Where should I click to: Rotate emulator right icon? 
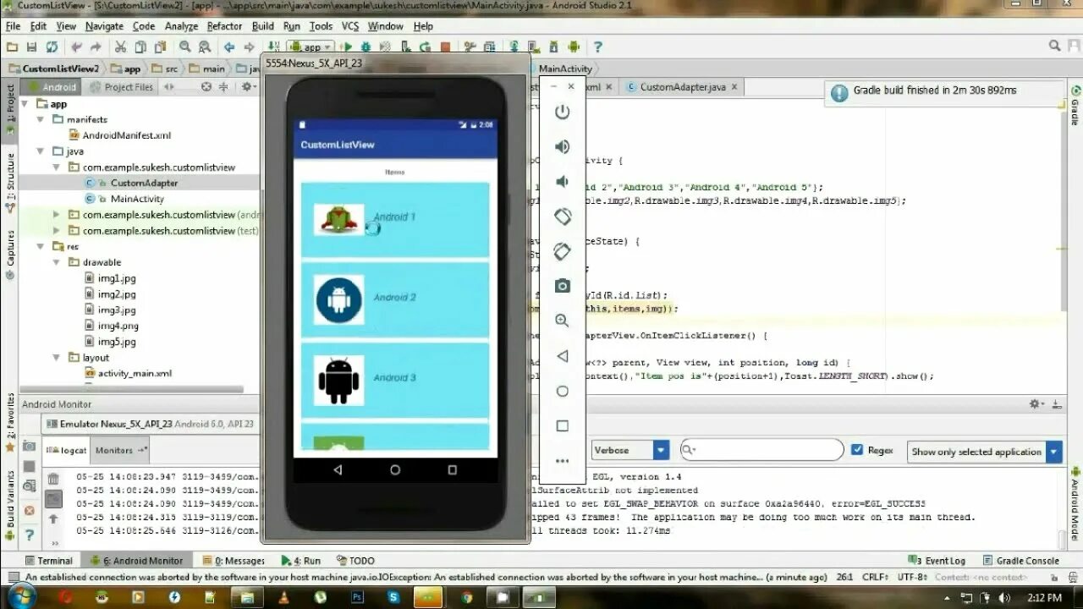coord(562,251)
